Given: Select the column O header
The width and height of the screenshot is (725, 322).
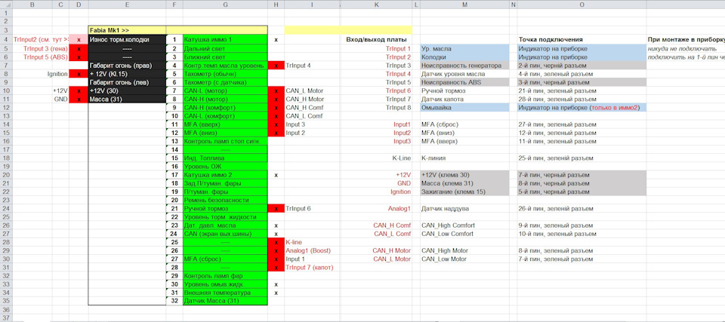Looking at the screenshot, I should tap(582, 5).
